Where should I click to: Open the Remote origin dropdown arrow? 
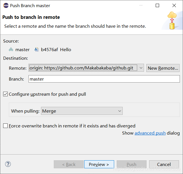click(141, 68)
